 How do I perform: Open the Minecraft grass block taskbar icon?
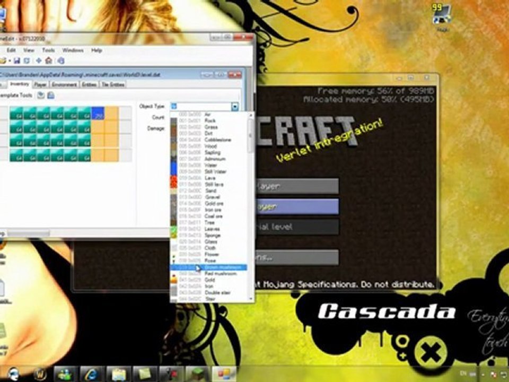197,374
